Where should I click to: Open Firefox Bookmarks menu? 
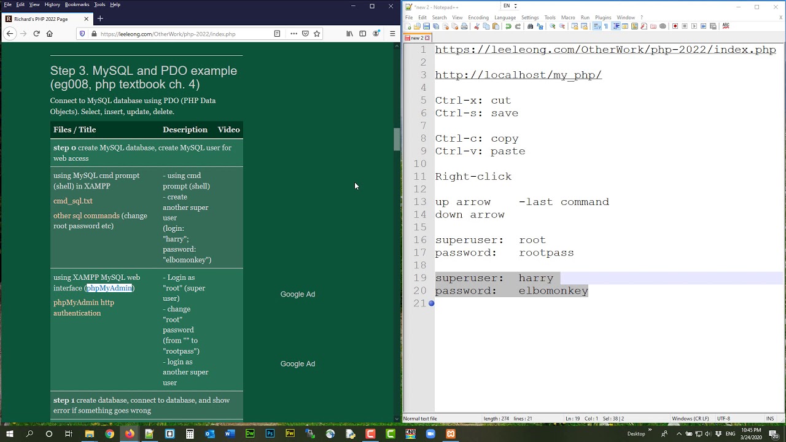pyautogui.click(x=77, y=4)
